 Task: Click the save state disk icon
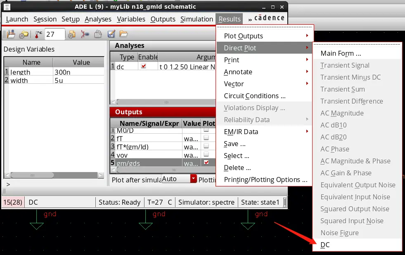[x=111, y=34]
